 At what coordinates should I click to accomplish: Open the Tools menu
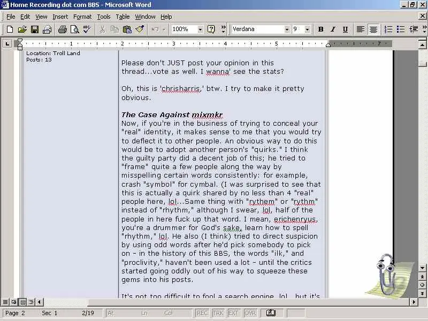[x=104, y=17]
